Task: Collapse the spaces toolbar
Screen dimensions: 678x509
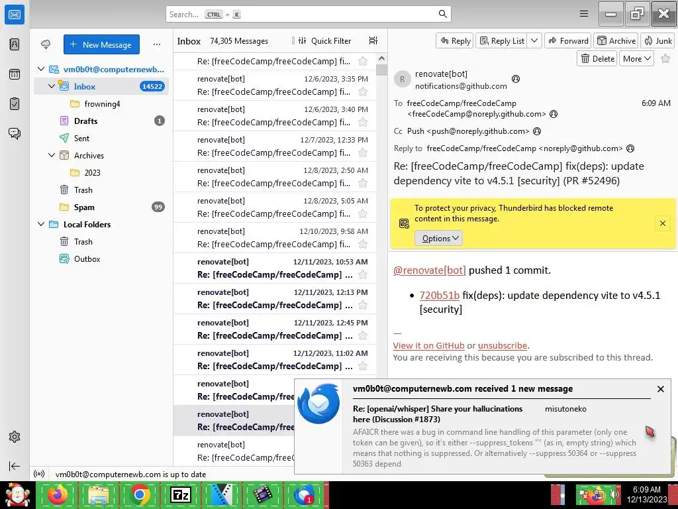Action: [15, 466]
